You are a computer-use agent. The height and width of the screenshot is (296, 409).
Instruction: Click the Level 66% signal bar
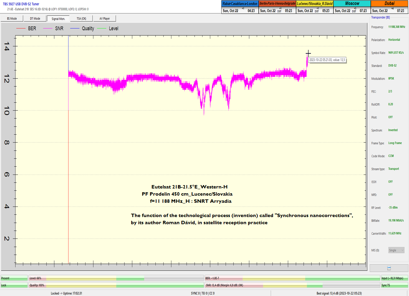(116, 278)
